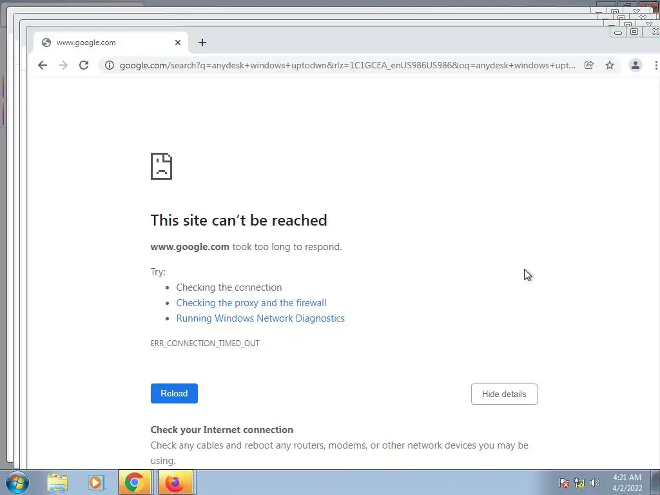
Task: Click 'Check your Internet connection' heading
Action: pos(222,430)
